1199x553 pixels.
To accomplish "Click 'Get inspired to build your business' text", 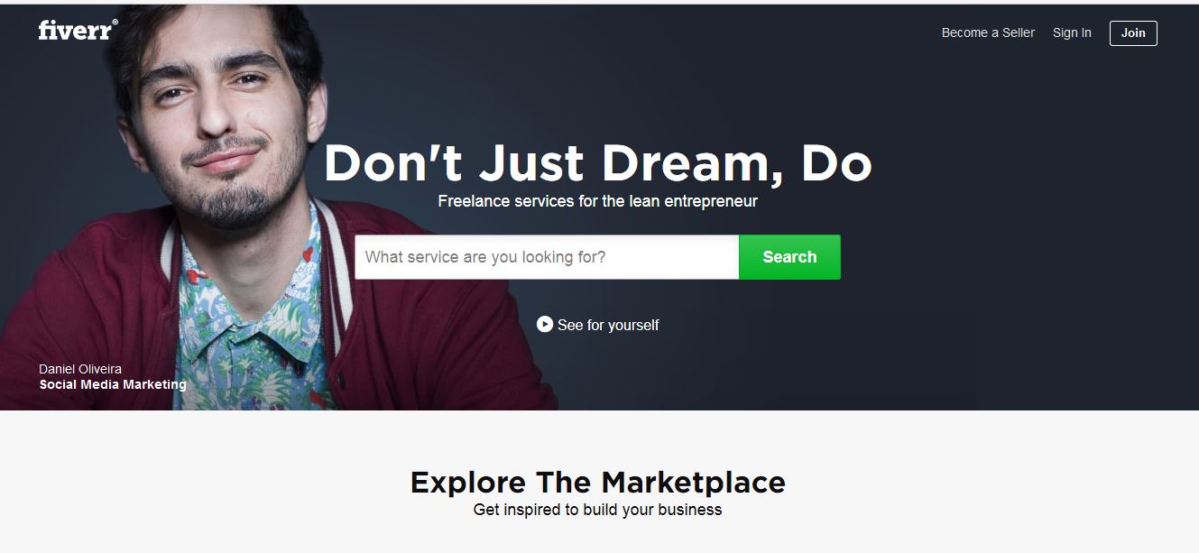I will click(597, 510).
